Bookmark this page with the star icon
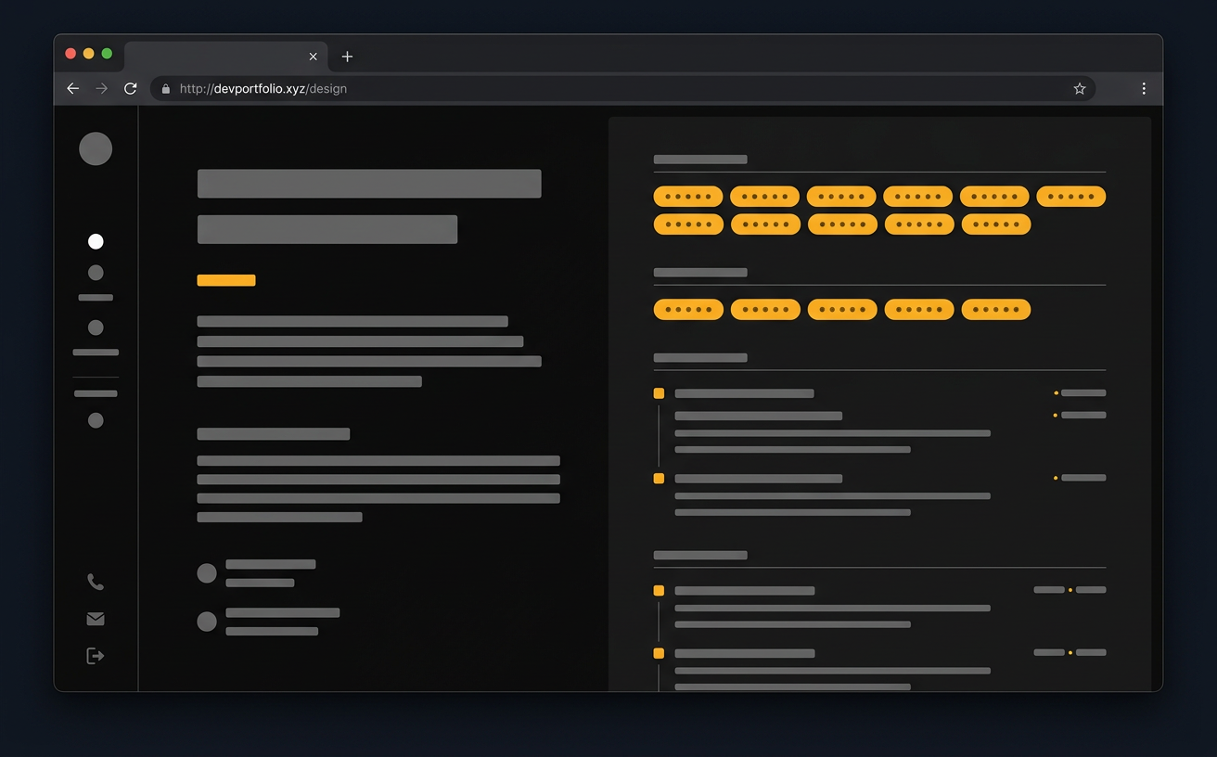The image size is (1217, 757). (1080, 89)
